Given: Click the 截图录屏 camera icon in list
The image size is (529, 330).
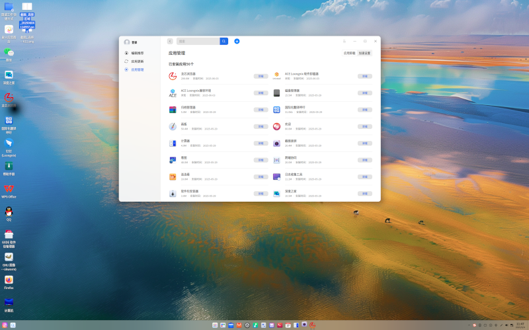Looking at the screenshot, I should pyautogui.click(x=276, y=144).
